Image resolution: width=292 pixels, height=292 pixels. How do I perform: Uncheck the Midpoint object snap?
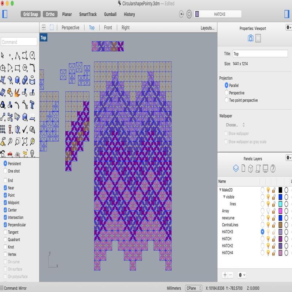(5, 203)
